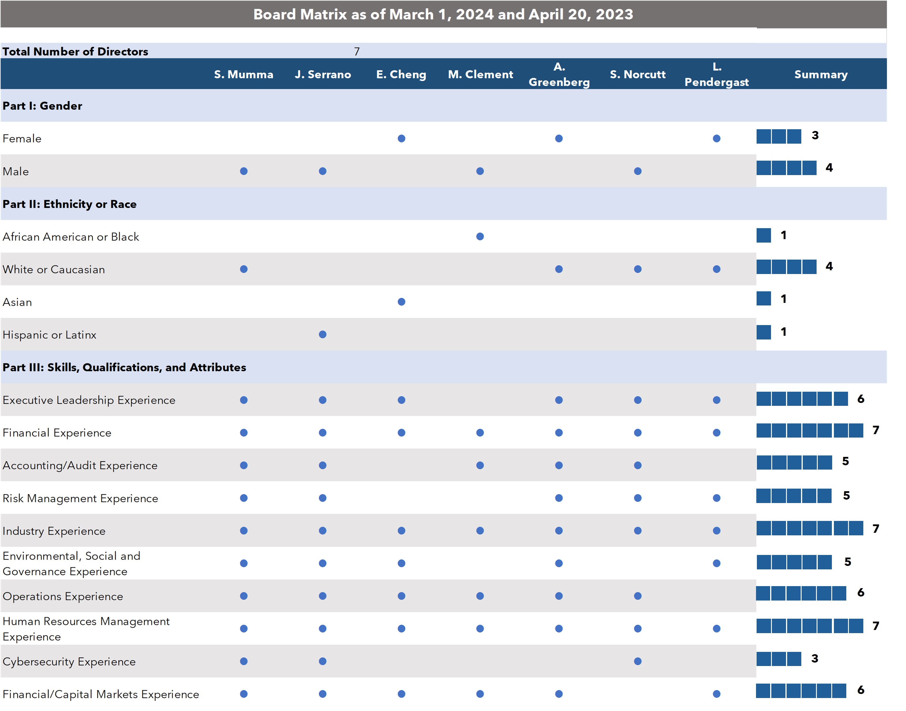Click the Financial Experience summary bar showing 7
Image resolution: width=906 pixels, height=711 pixels.
pos(810,430)
